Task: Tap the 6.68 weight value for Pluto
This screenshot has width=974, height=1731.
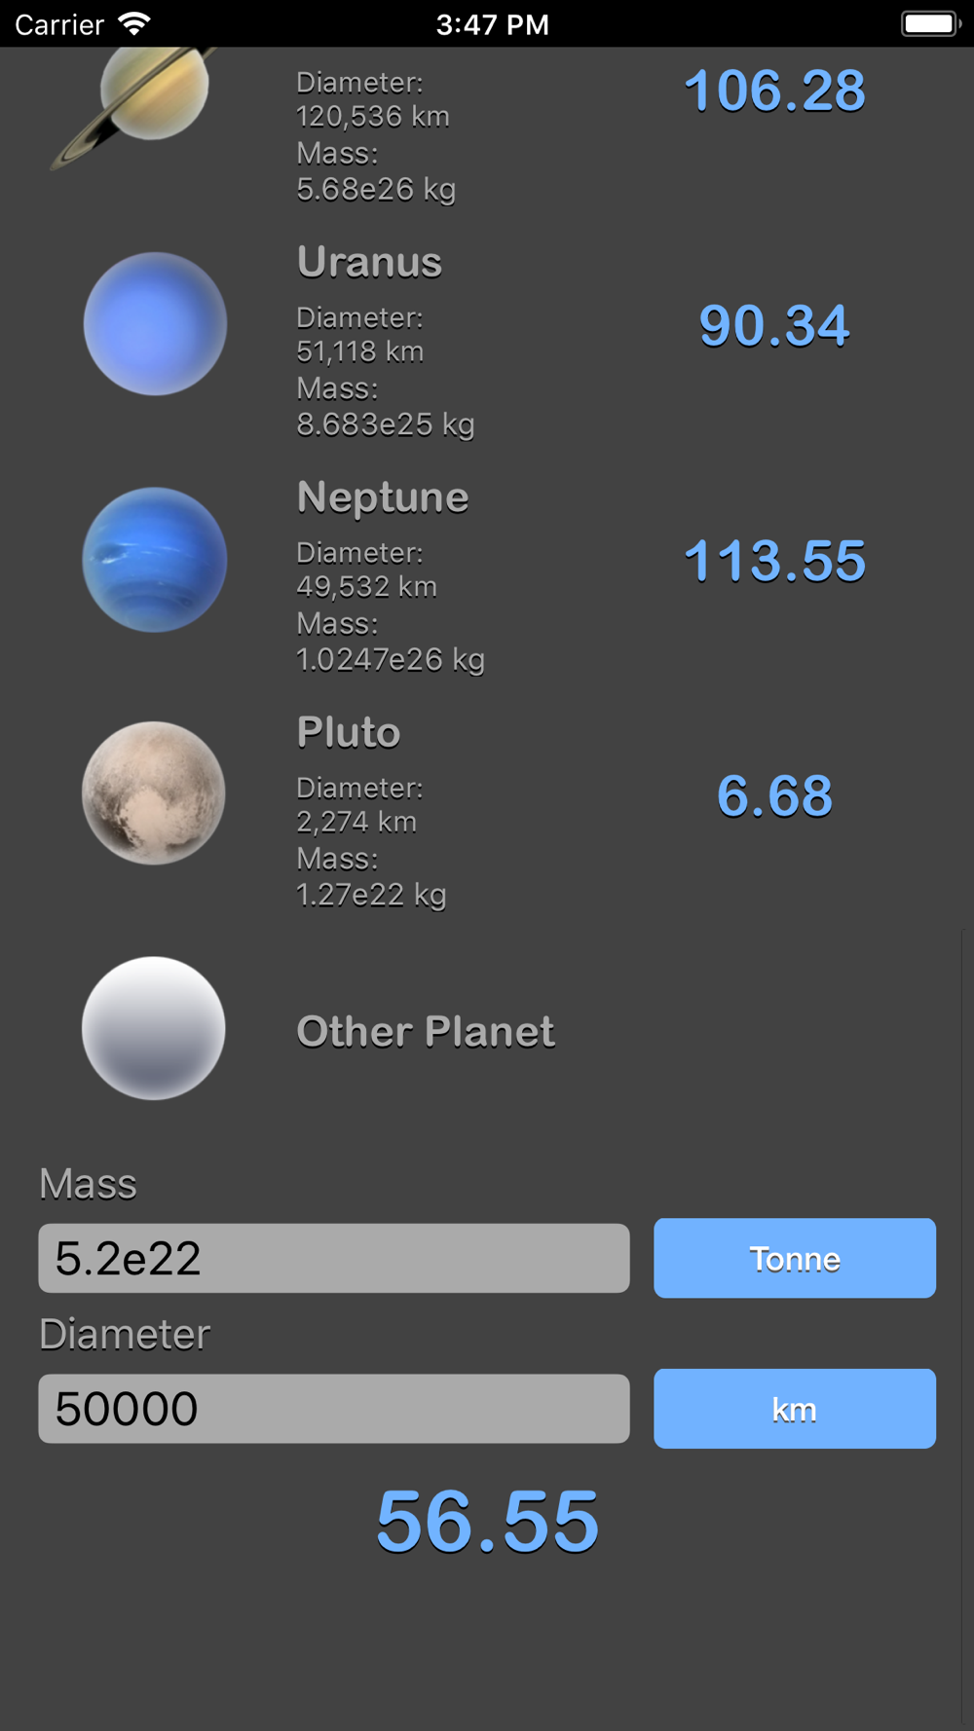Action: [x=774, y=795]
